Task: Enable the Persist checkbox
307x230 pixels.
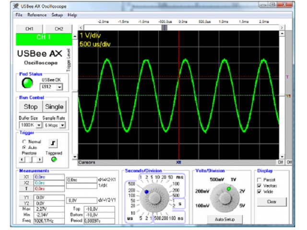Action: (259, 180)
